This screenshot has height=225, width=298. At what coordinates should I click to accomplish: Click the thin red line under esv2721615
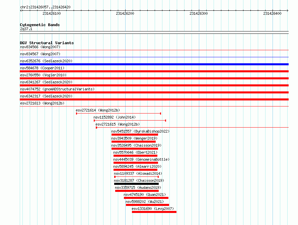(192, 128)
